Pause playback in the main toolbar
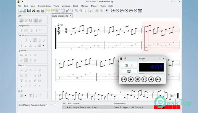The height and width of the screenshot is (113, 198). (x=122, y=11)
